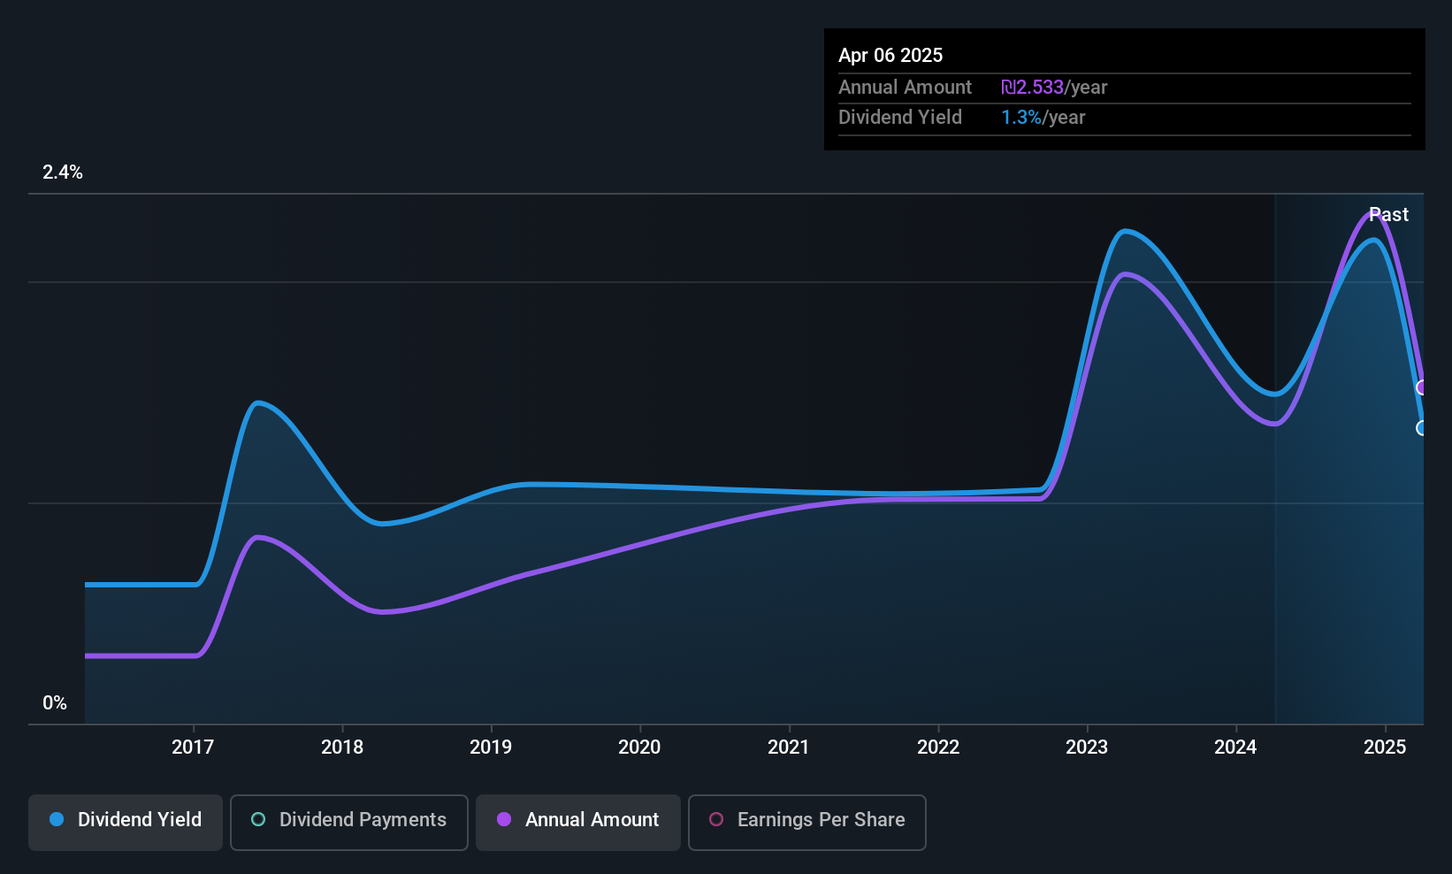Click the teal Dividend Payments circle icon
This screenshot has height=874, width=1452.
pos(258,820)
